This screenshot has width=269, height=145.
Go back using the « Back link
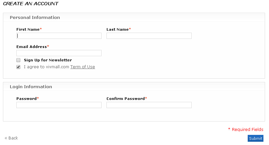pos(11,138)
